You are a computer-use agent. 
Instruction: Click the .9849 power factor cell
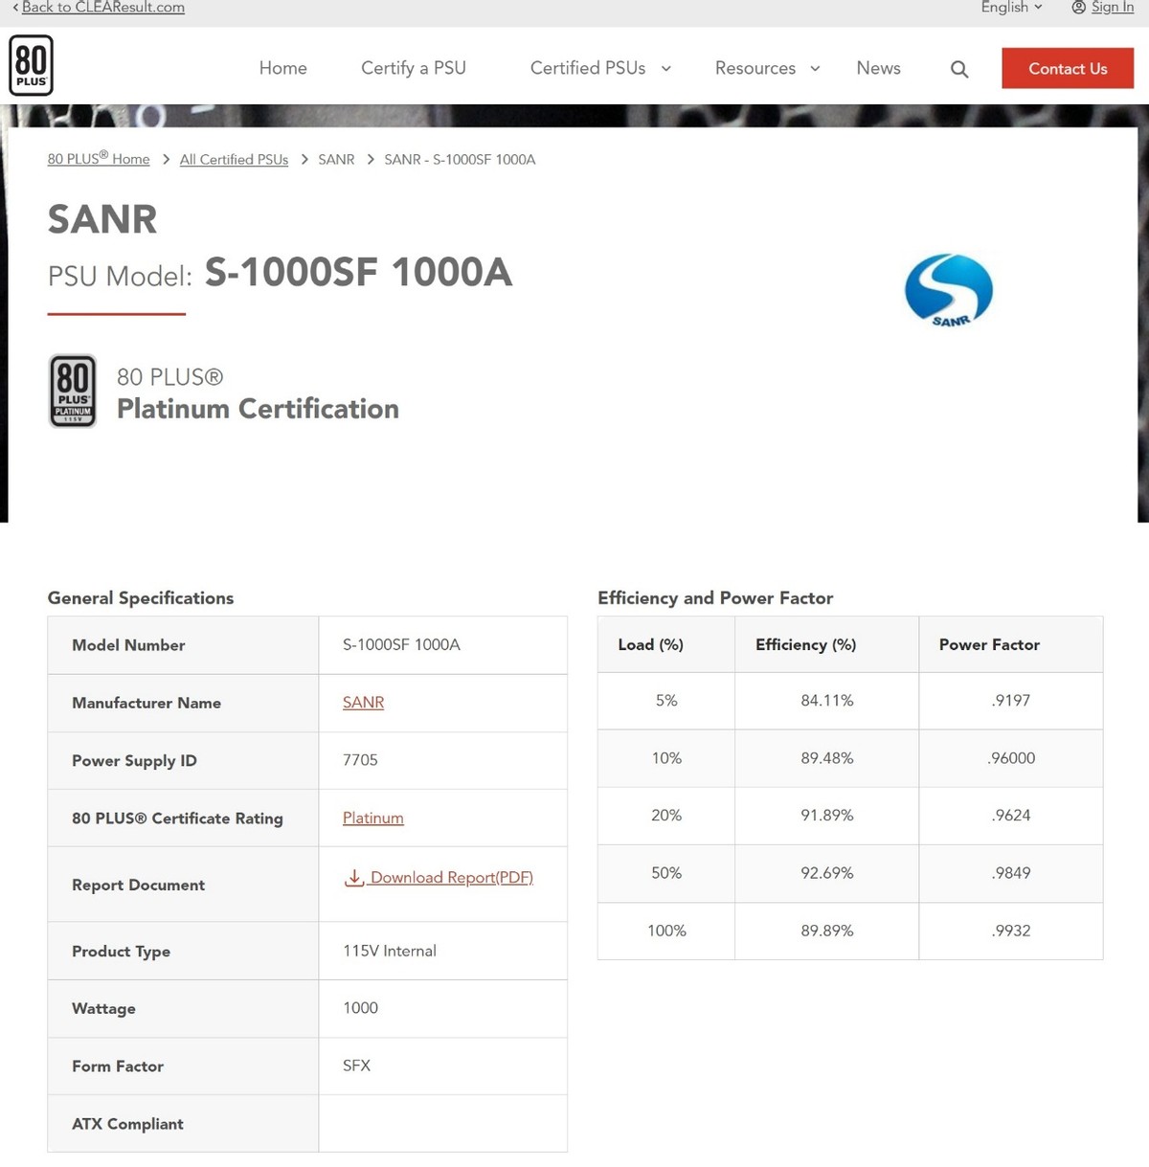(1011, 872)
